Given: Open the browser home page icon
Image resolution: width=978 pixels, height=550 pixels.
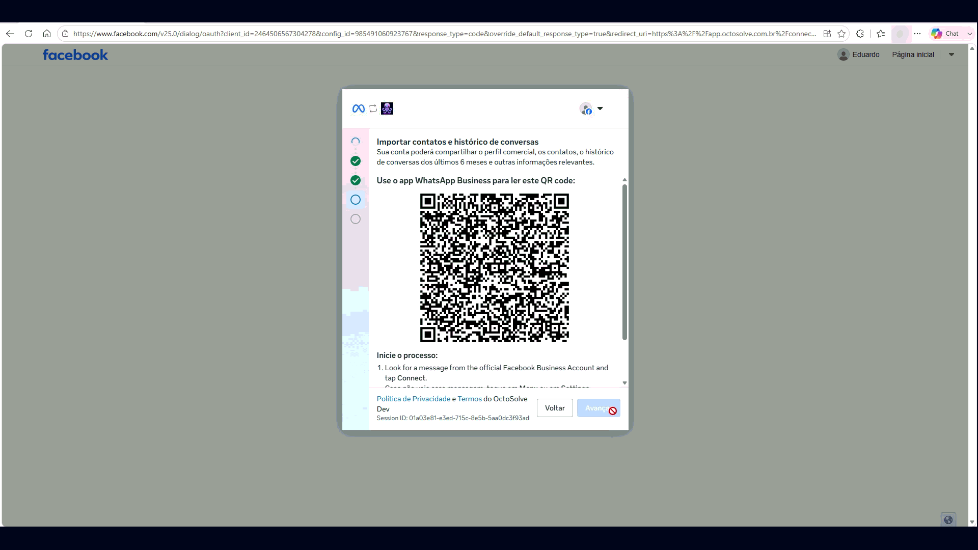Looking at the screenshot, I should click(x=47, y=34).
